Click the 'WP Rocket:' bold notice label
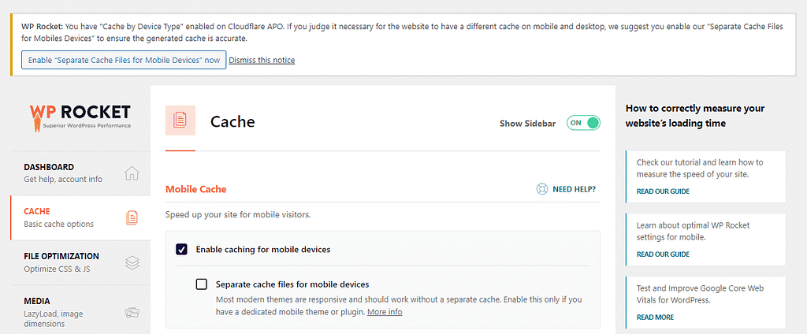 coord(41,27)
